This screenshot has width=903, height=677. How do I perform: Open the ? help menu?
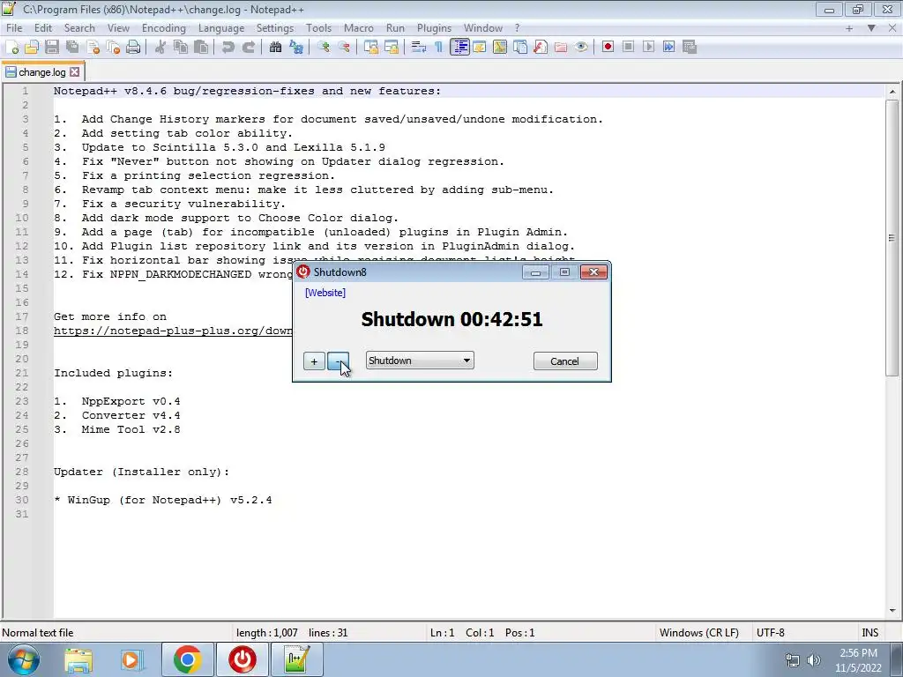click(x=517, y=27)
